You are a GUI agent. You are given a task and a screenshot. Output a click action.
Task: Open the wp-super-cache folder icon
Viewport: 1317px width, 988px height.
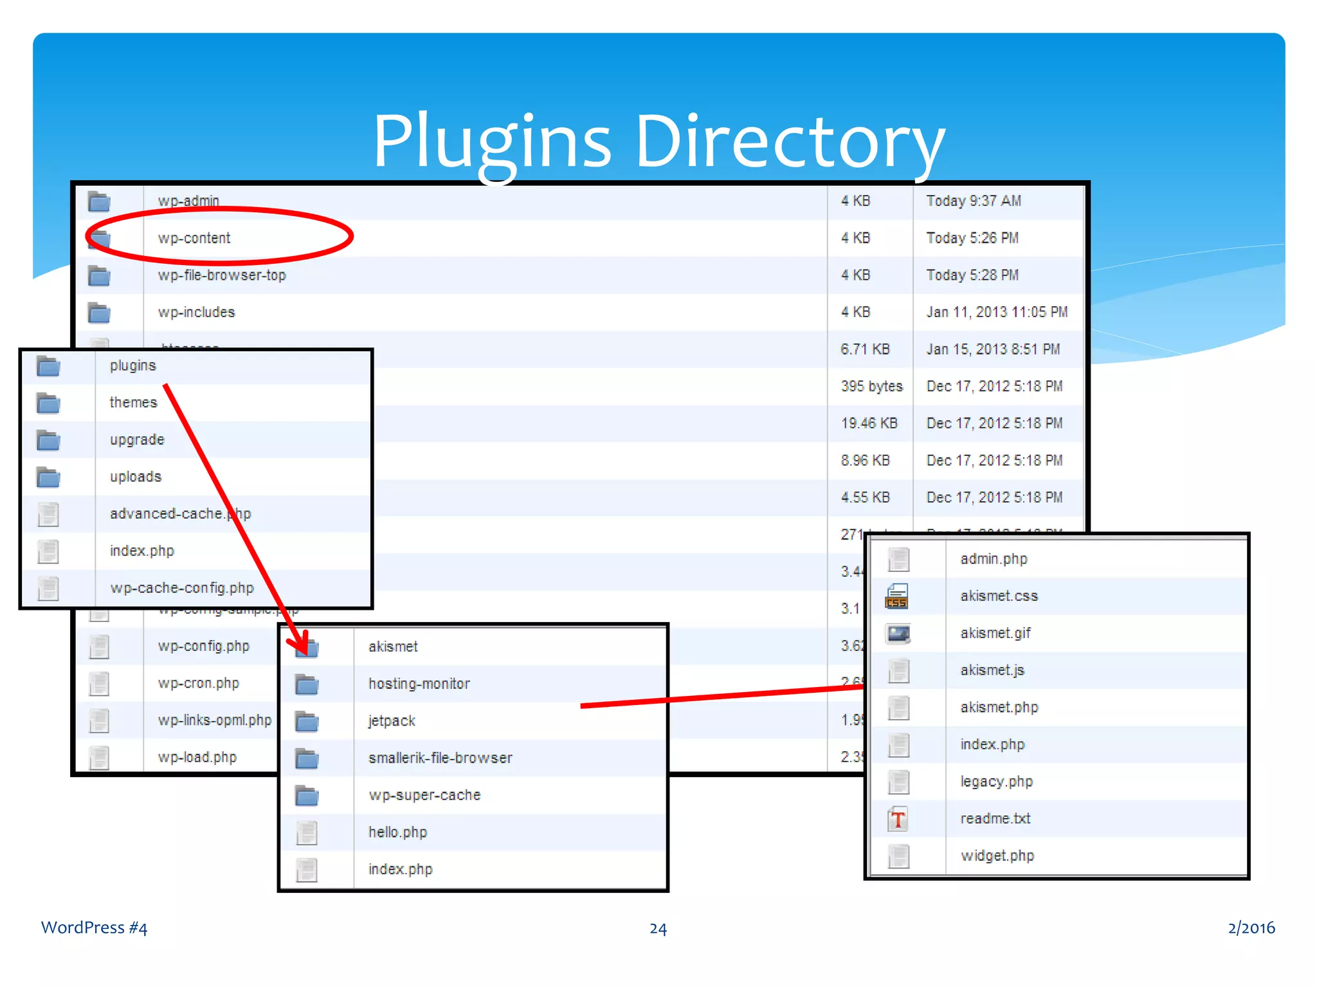(307, 796)
